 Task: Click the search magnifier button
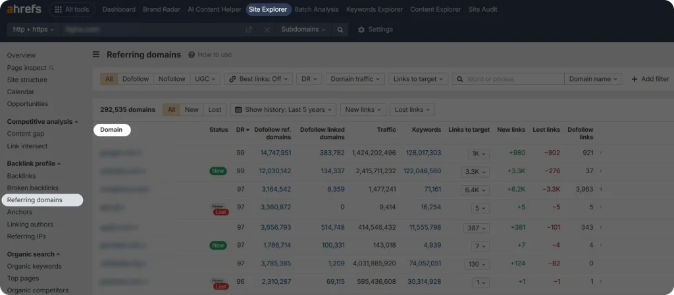pyautogui.click(x=340, y=30)
